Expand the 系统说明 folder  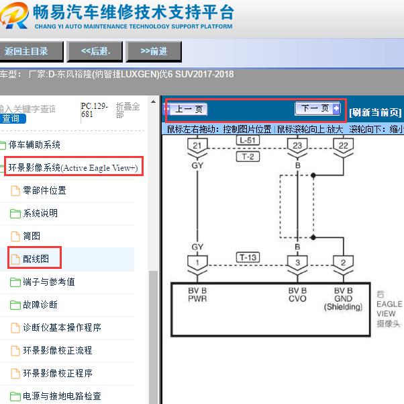pos(40,213)
